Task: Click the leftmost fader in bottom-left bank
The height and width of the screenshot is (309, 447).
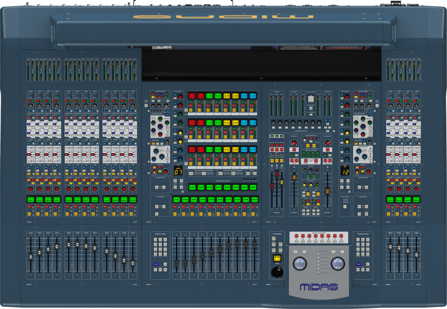Action: [x=31, y=257]
